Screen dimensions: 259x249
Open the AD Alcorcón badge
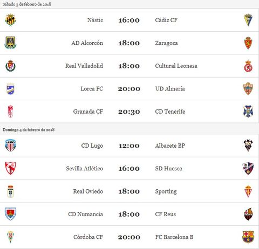pyautogui.click(x=10, y=43)
